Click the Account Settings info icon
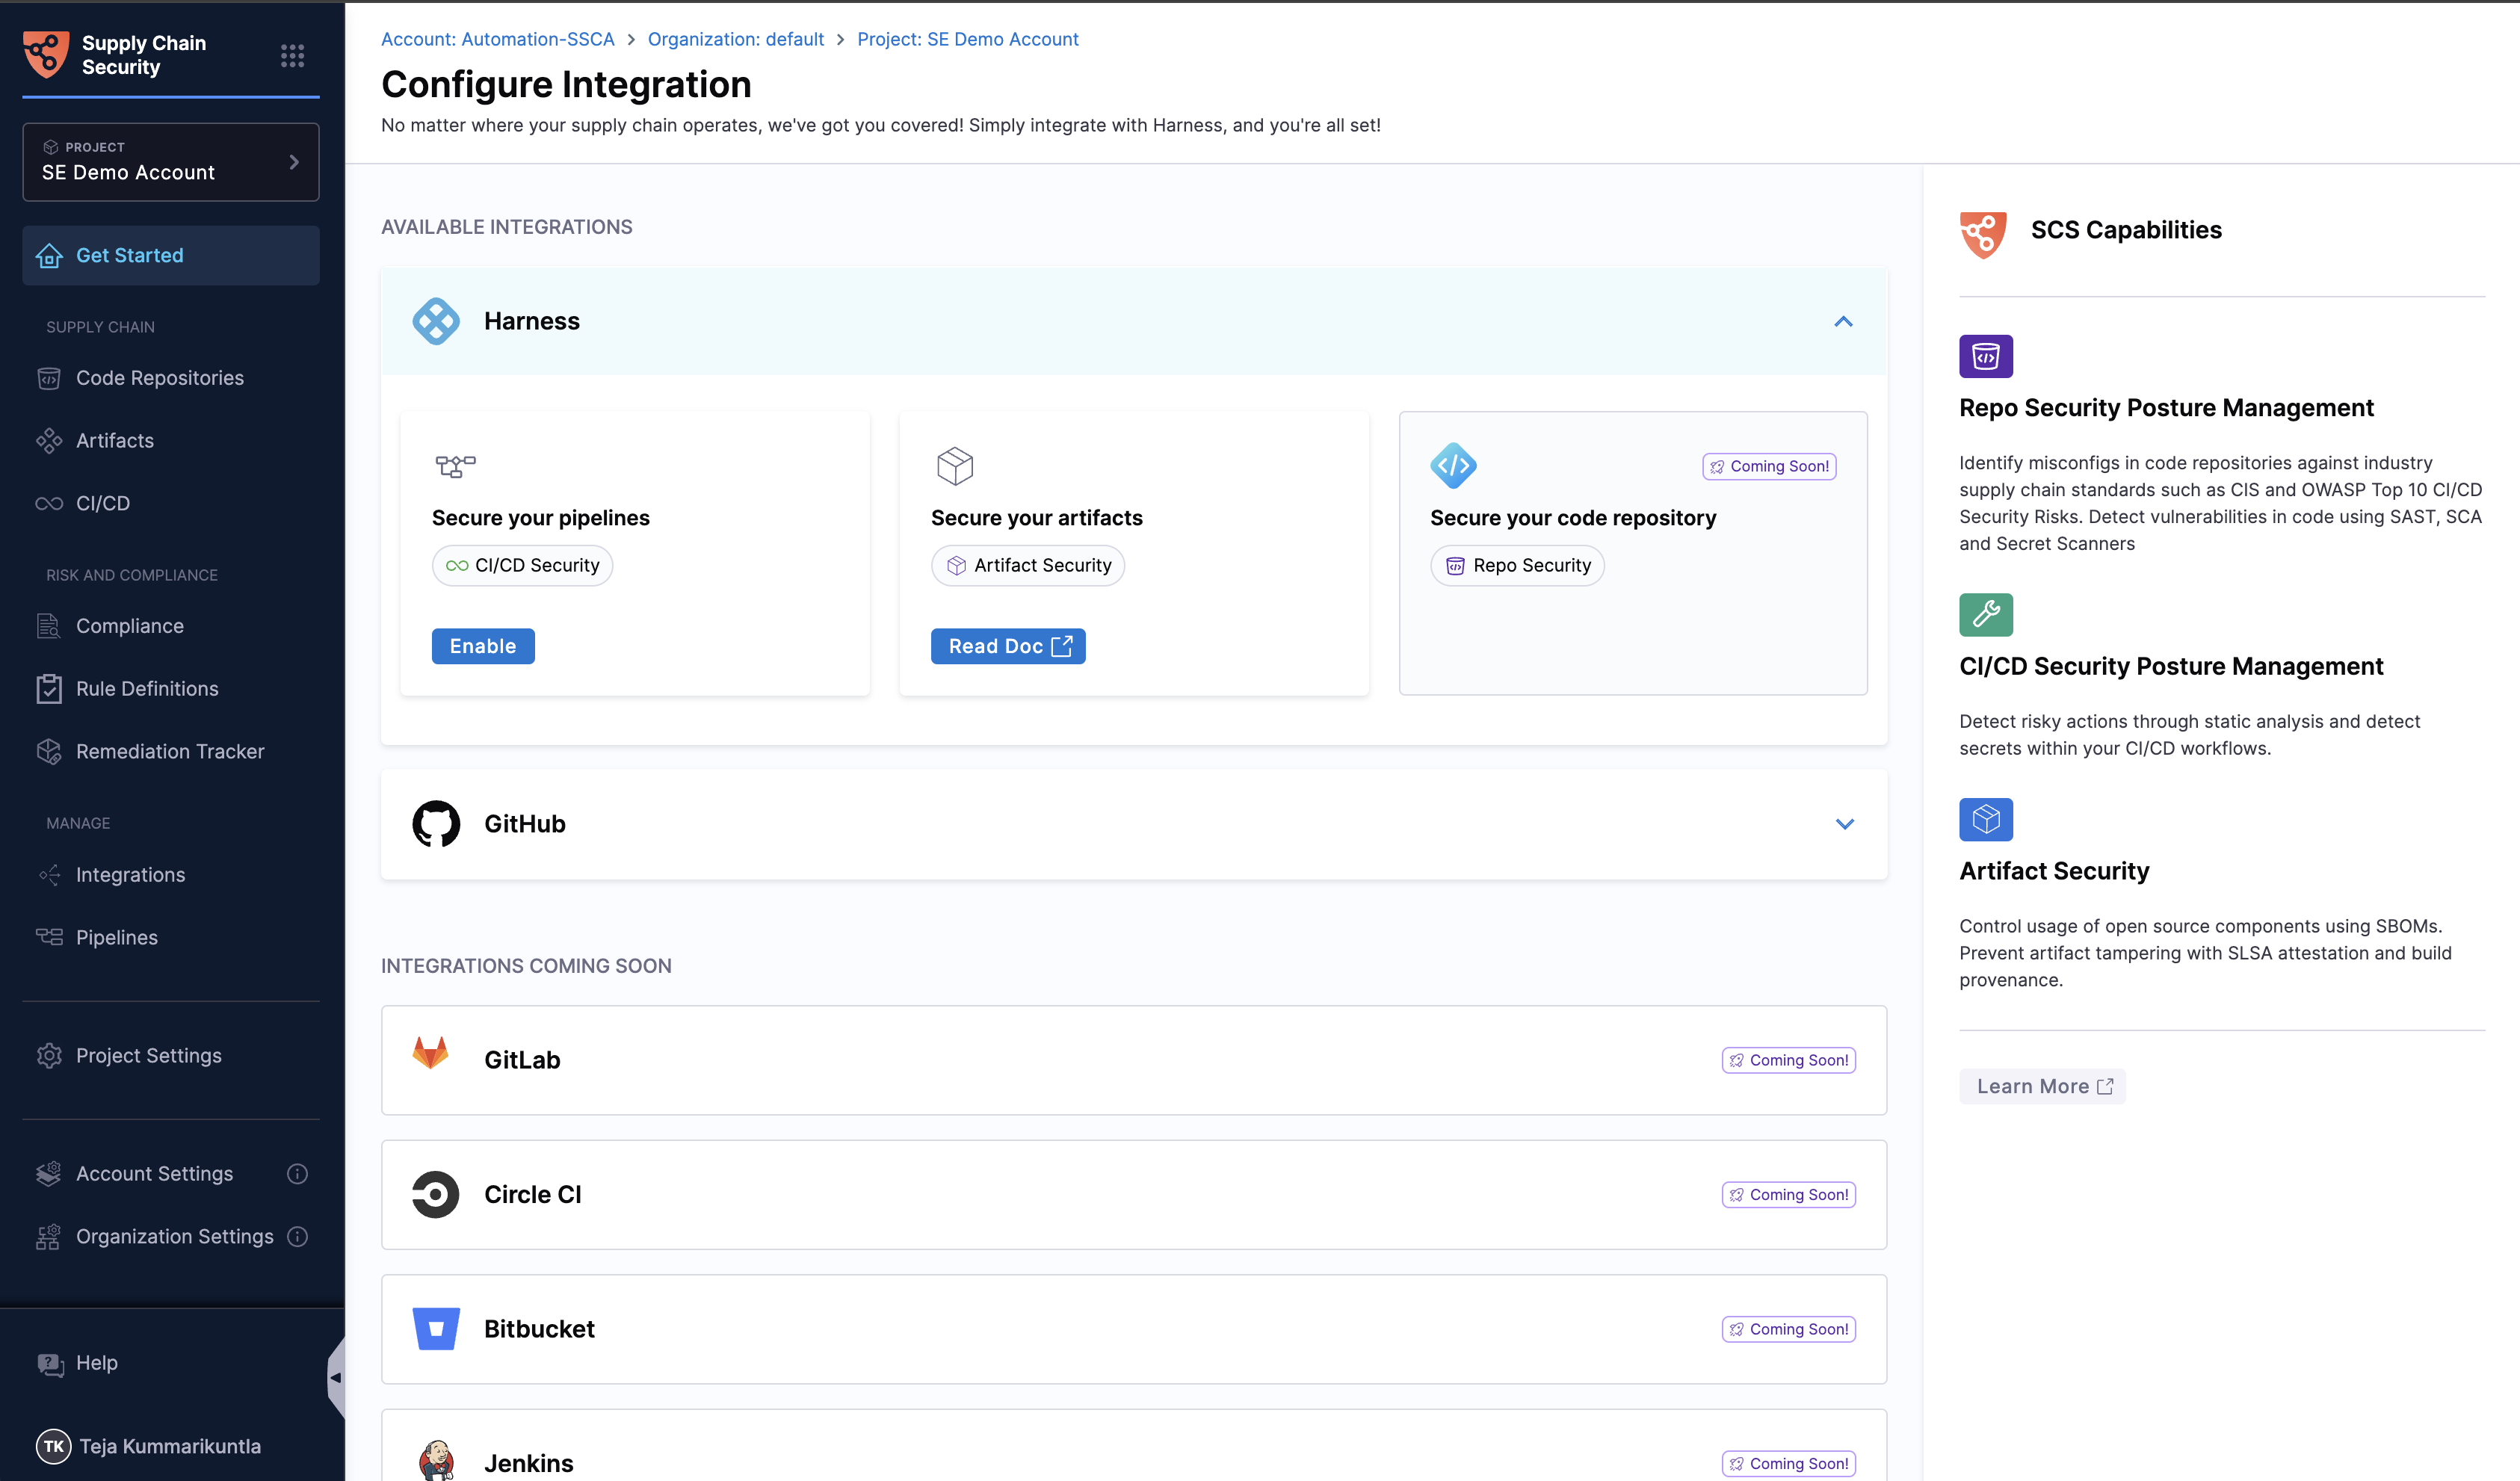 point(297,1173)
